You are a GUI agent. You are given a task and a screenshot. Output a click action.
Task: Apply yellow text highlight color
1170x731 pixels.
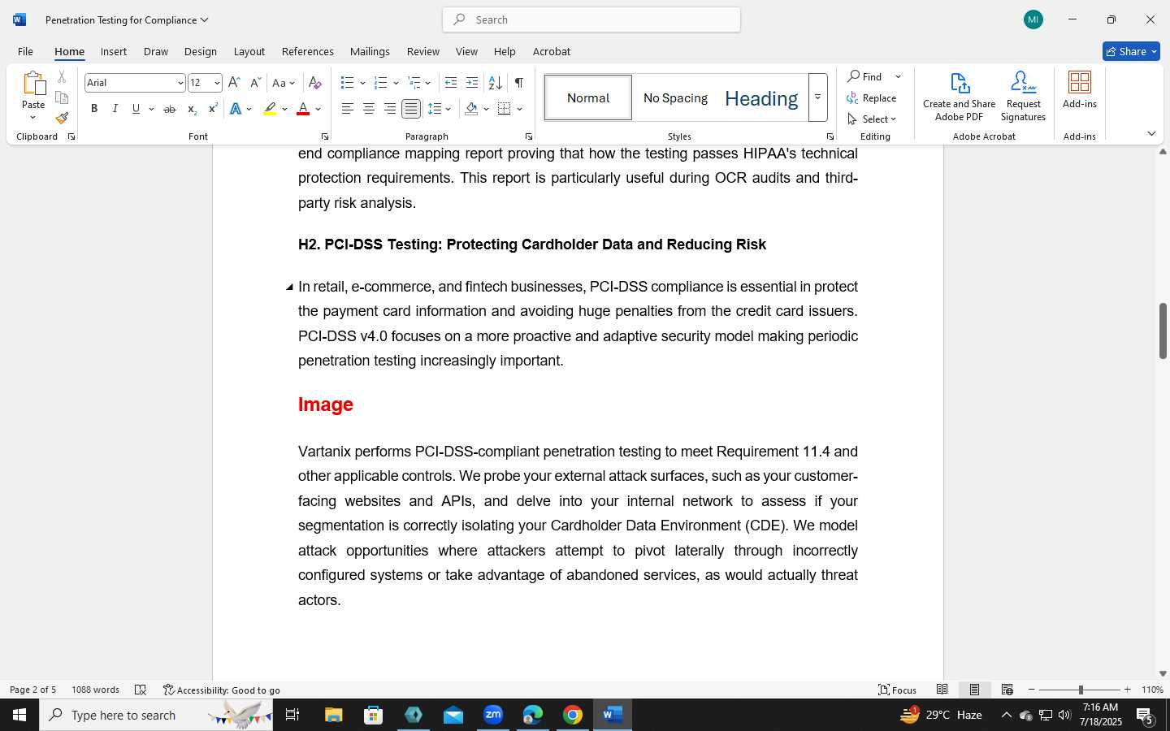(270, 109)
